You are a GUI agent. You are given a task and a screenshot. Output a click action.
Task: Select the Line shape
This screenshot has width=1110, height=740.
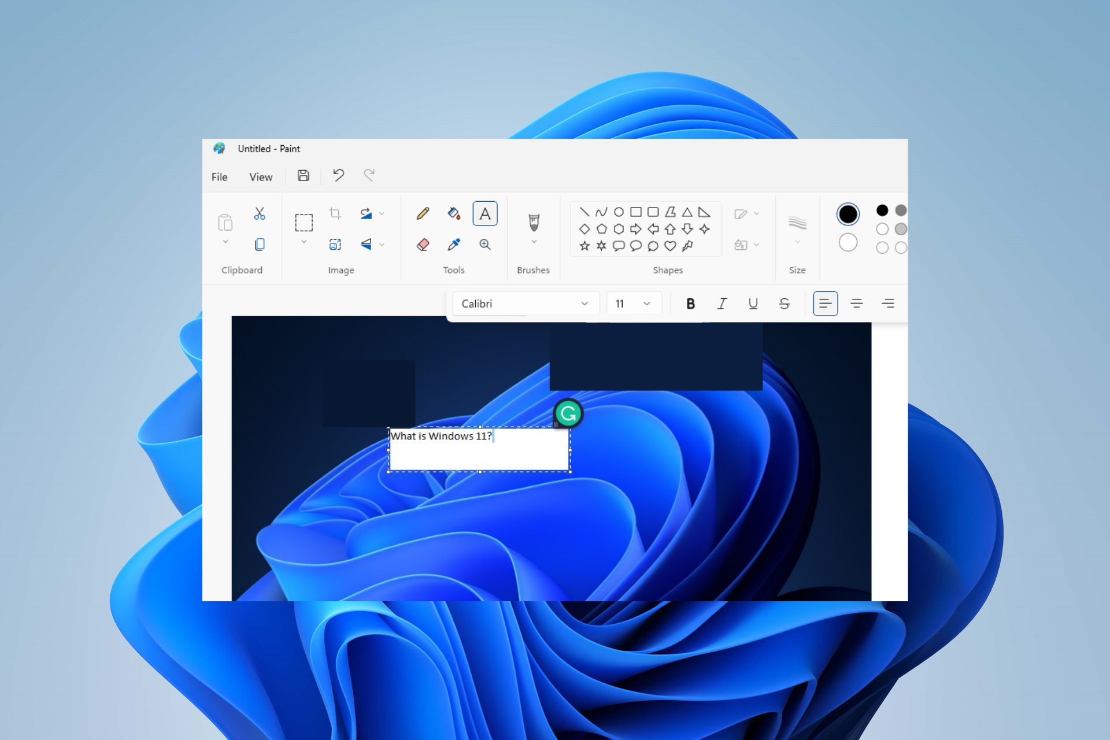point(584,212)
